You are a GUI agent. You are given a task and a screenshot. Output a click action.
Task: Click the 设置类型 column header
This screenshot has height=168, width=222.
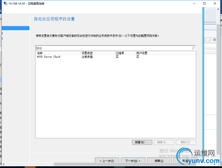[97, 53]
